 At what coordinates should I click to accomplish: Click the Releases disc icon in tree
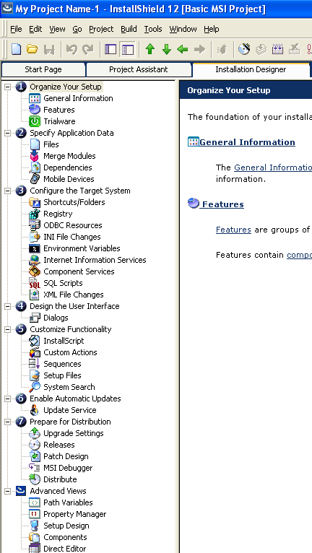[x=35, y=445]
